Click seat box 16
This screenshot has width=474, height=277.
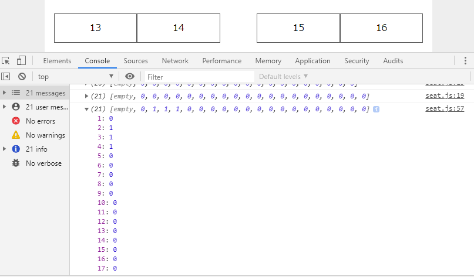(382, 28)
